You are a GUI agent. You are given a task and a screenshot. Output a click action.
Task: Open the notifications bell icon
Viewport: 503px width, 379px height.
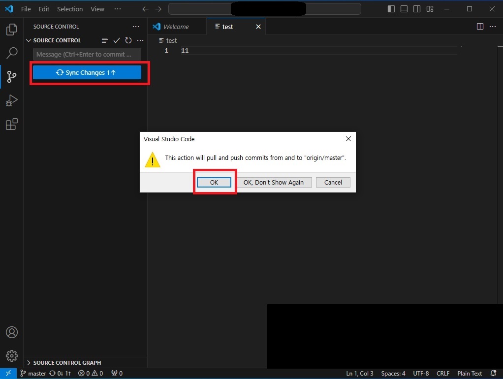[493, 373]
